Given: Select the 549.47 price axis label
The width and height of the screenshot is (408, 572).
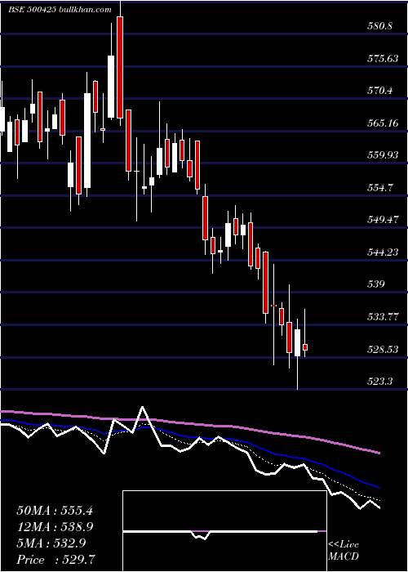Looking at the screenshot, I should pos(382,220).
